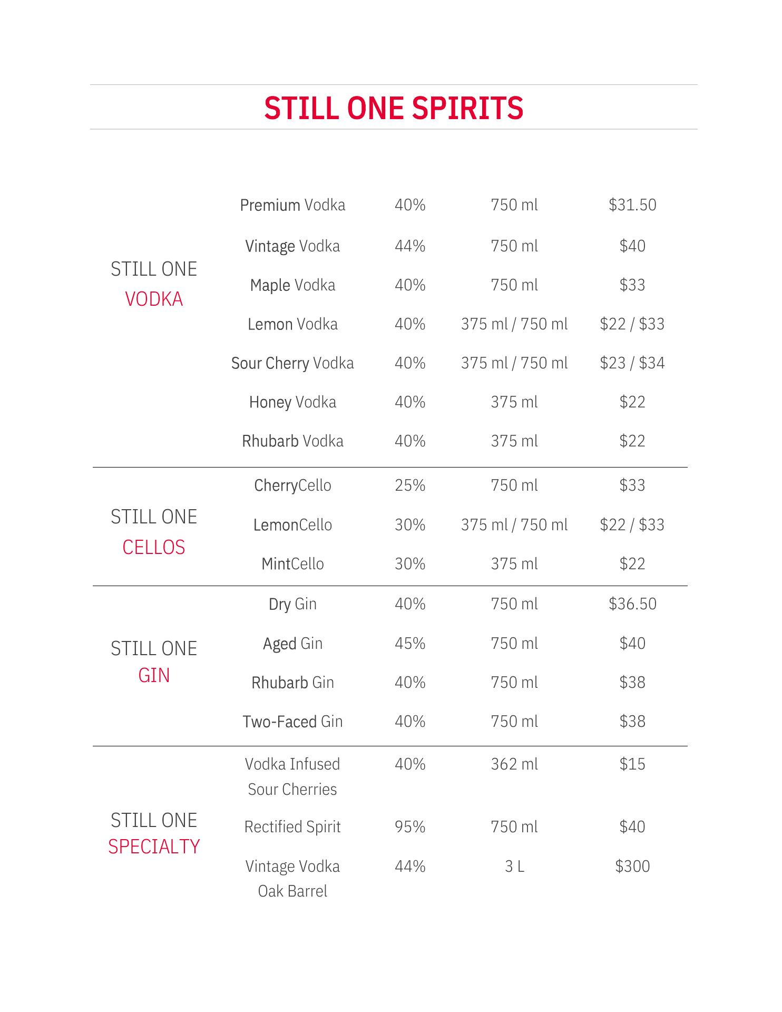Click the $300 oak barrel price

click(632, 867)
